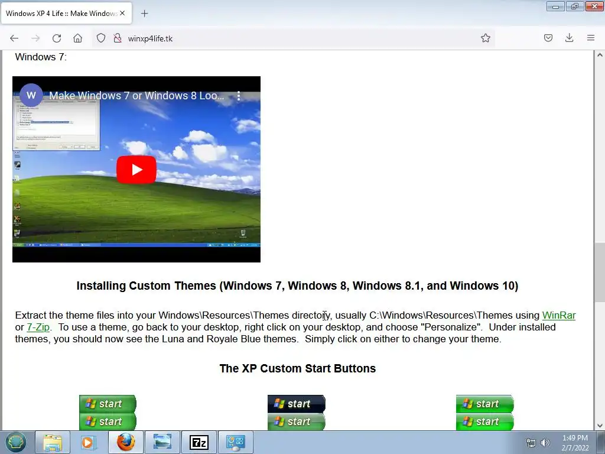Open the picture viewer taskbar item
605x454 pixels.
[162, 442]
